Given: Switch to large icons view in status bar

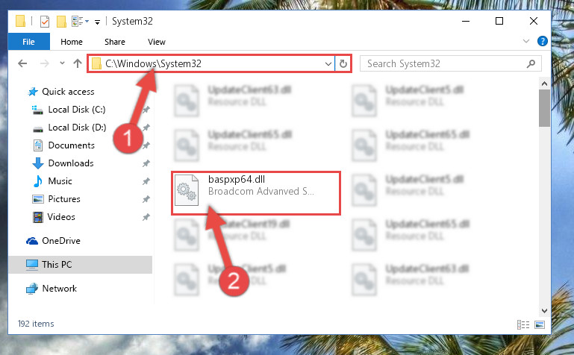Looking at the screenshot, I should pos(540,324).
